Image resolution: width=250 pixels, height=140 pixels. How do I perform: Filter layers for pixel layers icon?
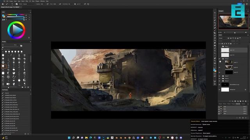point(228,38)
